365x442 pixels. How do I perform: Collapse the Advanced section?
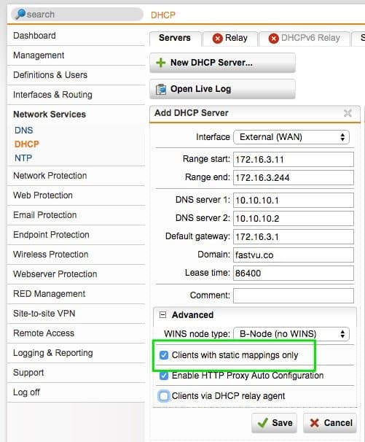pyautogui.click(x=162, y=315)
